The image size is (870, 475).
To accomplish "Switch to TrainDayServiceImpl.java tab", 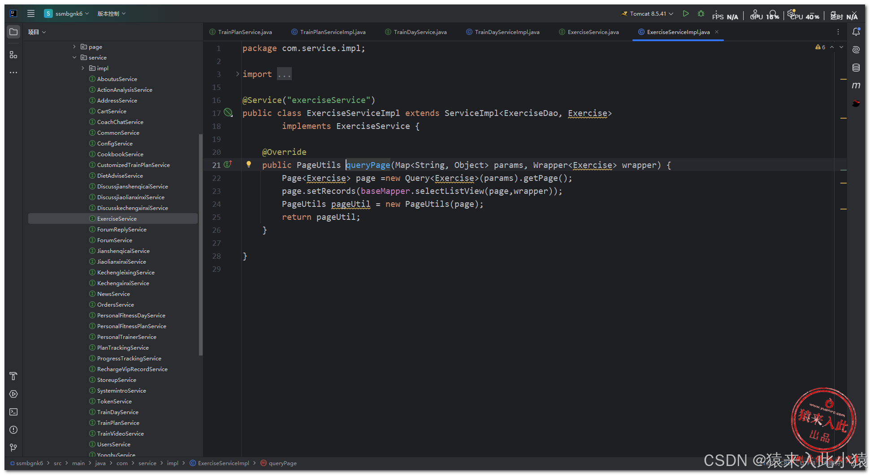I will [503, 32].
